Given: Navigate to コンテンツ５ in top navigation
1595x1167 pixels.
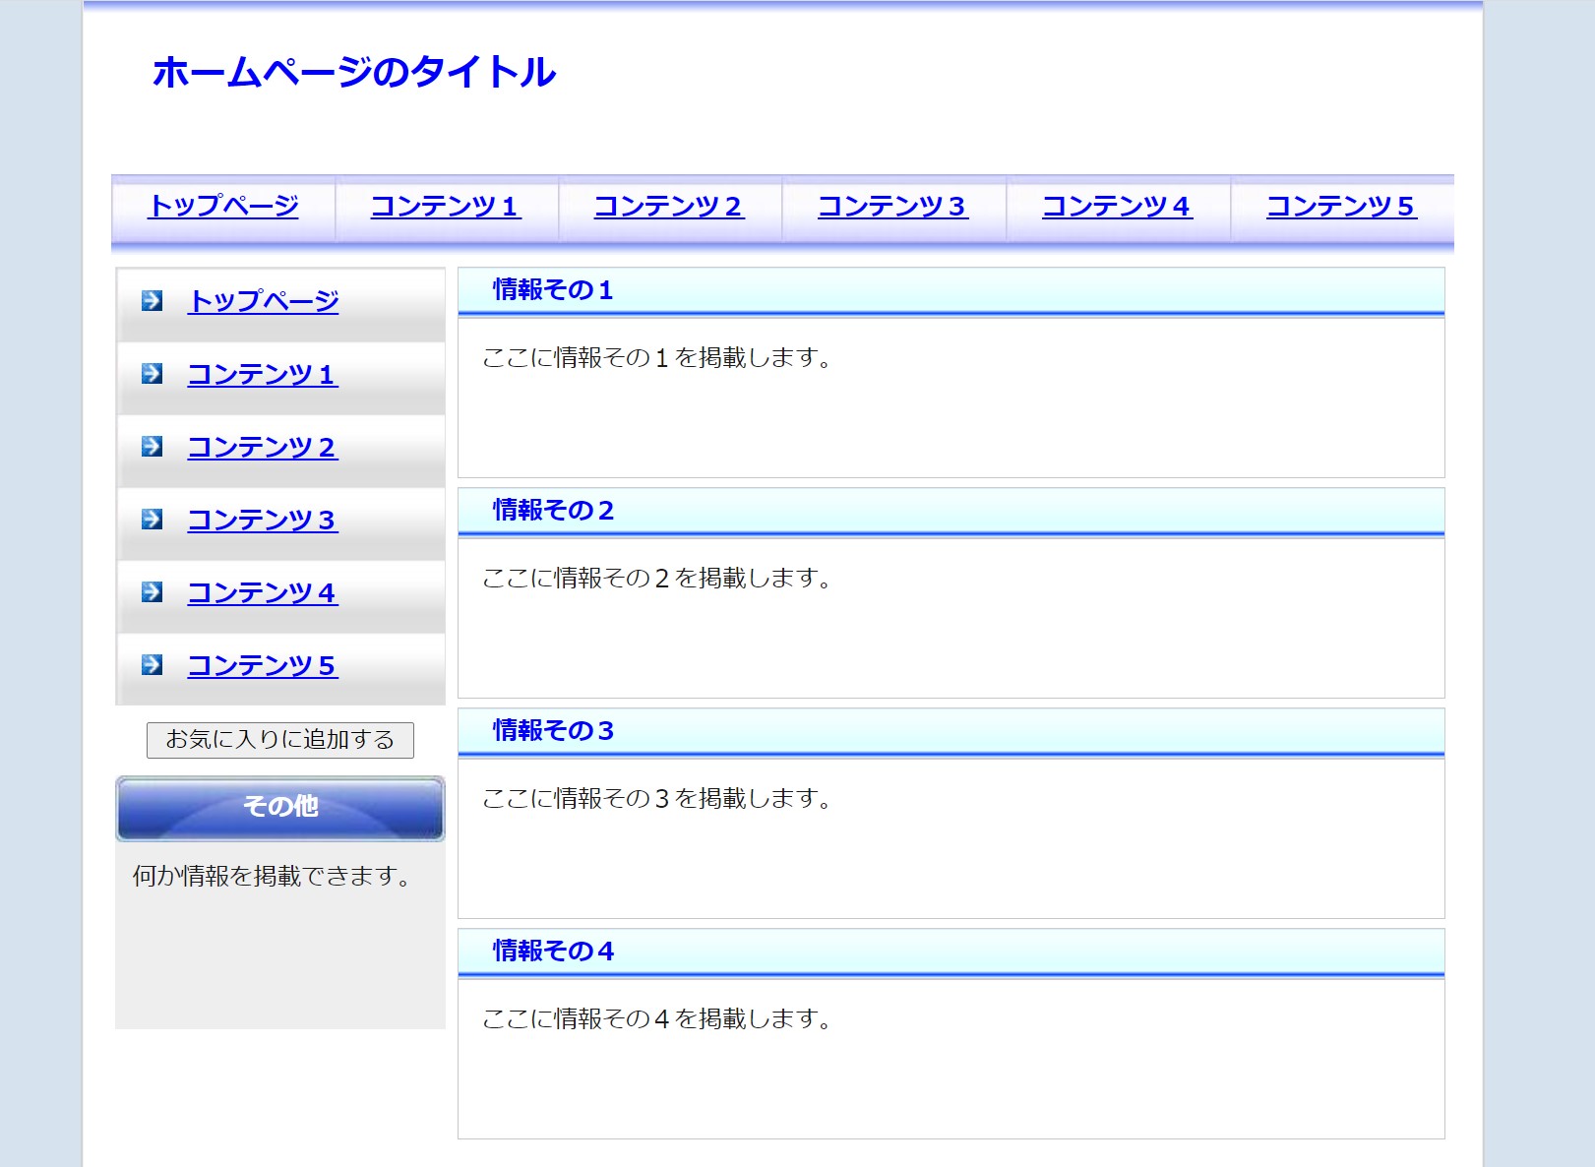Looking at the screenshot, I should [1342, 207].
